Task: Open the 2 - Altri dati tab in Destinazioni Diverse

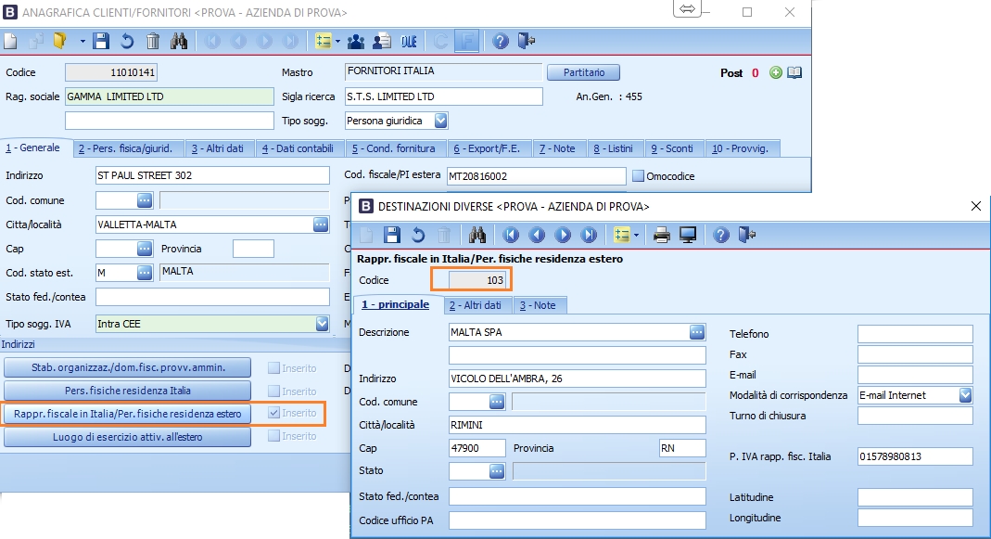Action: coord(475,305)
